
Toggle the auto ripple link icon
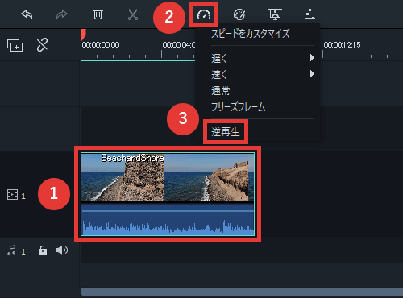click(42, 45)
